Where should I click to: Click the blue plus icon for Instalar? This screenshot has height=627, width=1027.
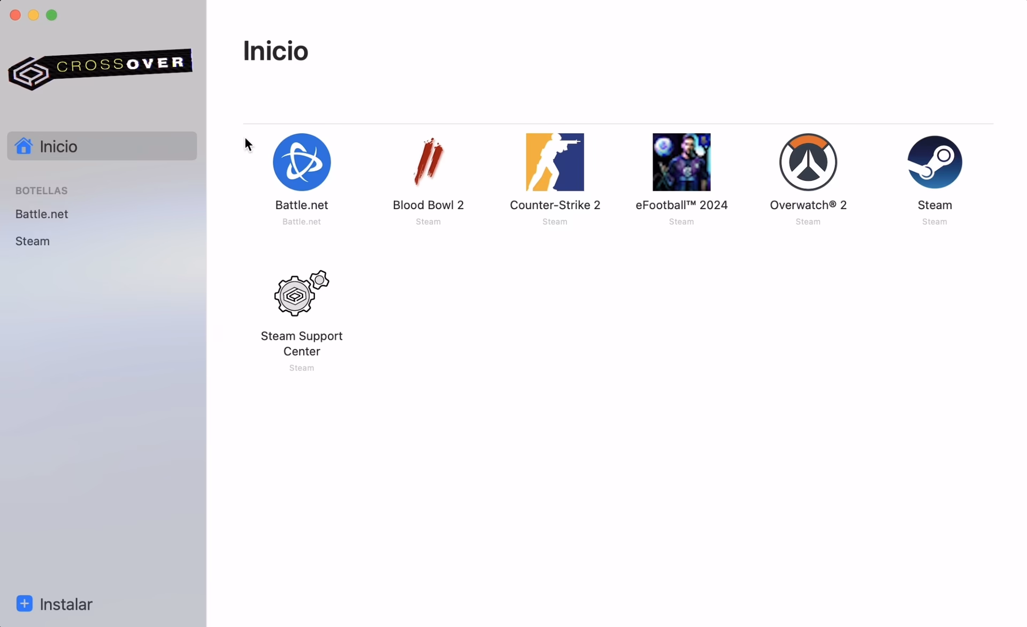(24, 603)
